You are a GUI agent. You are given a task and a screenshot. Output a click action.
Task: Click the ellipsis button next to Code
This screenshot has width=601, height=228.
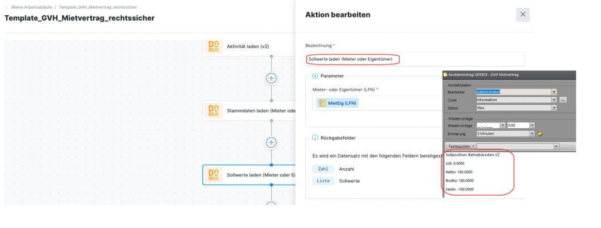[563, 100]
